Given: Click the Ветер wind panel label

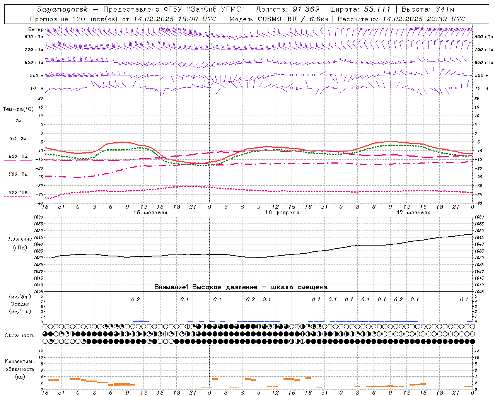Looking at the screenshot, I should [36, 29].
